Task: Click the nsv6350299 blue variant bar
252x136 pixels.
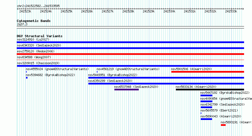Action: pyautogui.click(x=166, y=84)
